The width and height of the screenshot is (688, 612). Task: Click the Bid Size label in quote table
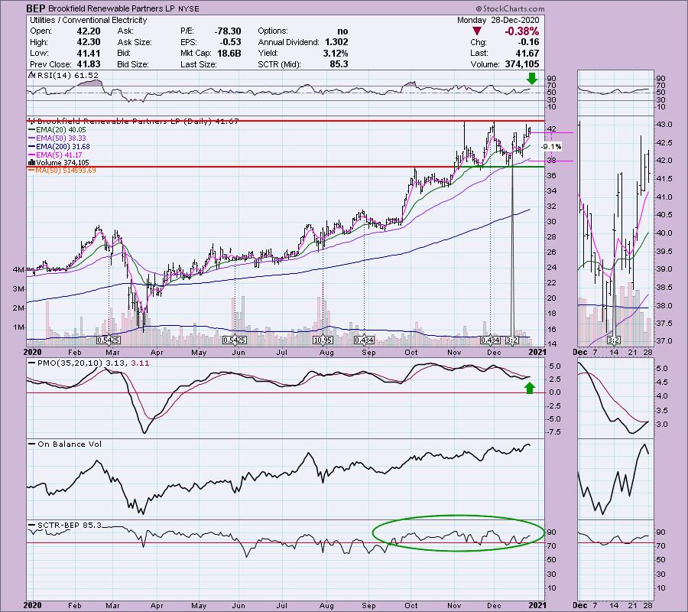click(133, 64)
